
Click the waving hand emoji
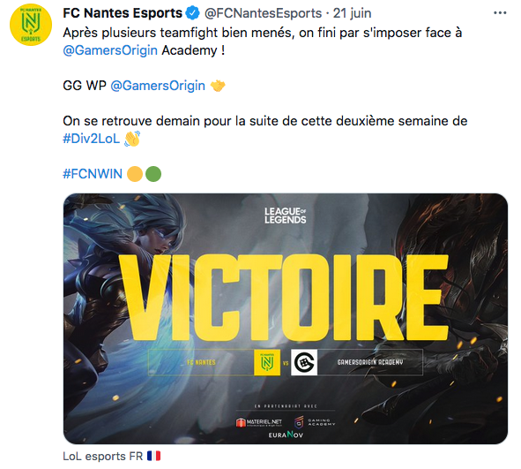click(x=132, y=139)
